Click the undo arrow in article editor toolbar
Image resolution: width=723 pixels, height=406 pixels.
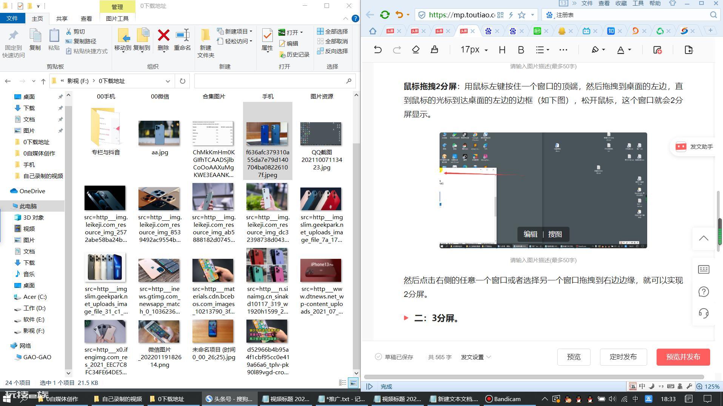(x=378, y=50)
